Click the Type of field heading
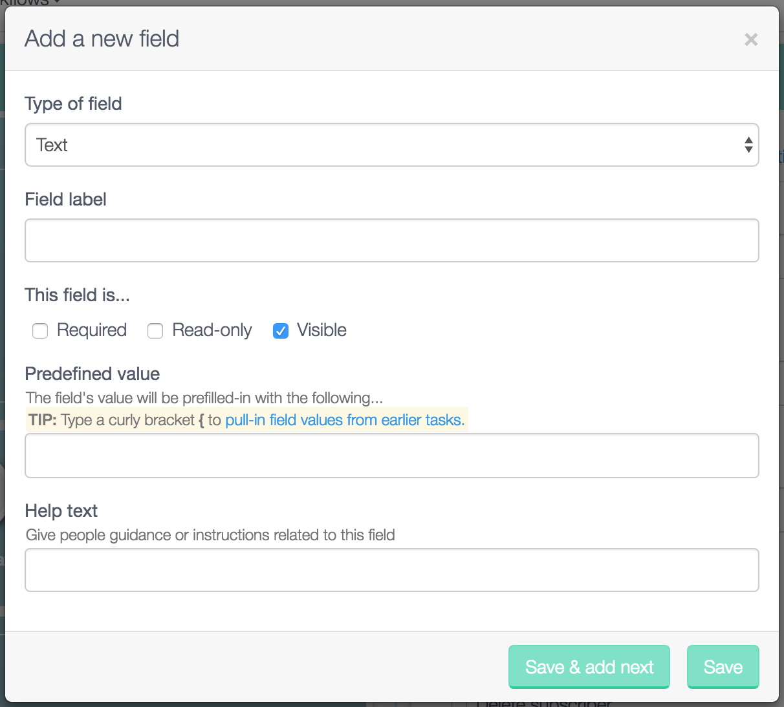 [x=73, y=103]
